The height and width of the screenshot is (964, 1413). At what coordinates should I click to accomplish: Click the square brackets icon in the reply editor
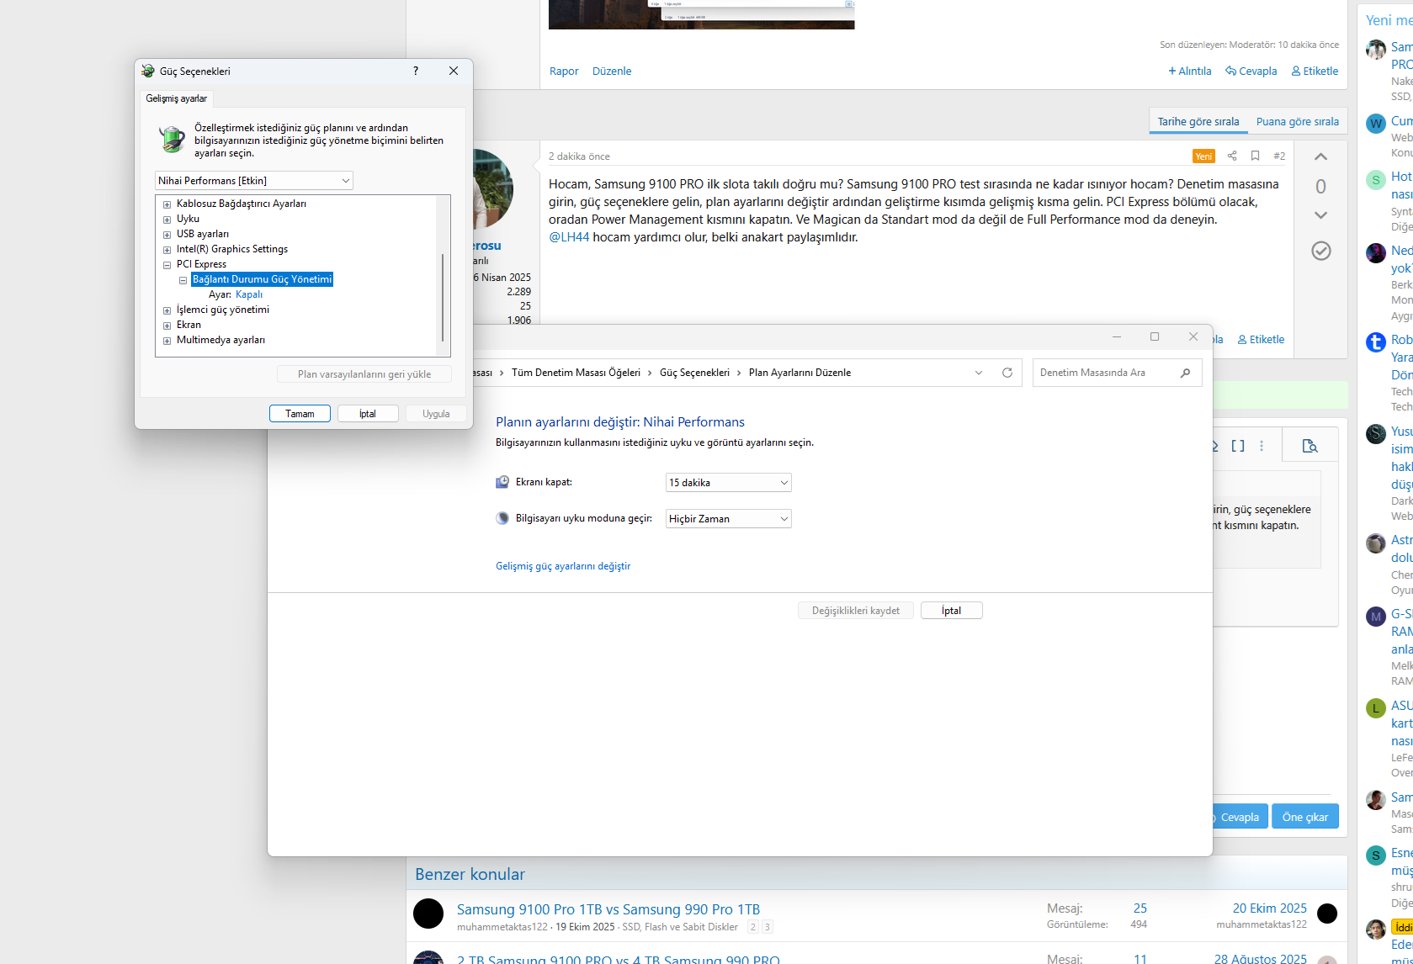(x=1238, y=446)
